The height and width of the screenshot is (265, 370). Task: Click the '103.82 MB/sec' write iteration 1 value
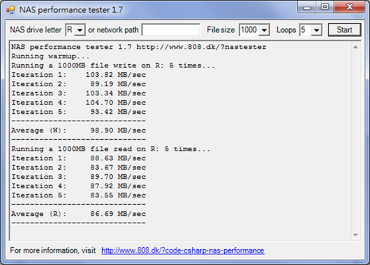[115, 75]
